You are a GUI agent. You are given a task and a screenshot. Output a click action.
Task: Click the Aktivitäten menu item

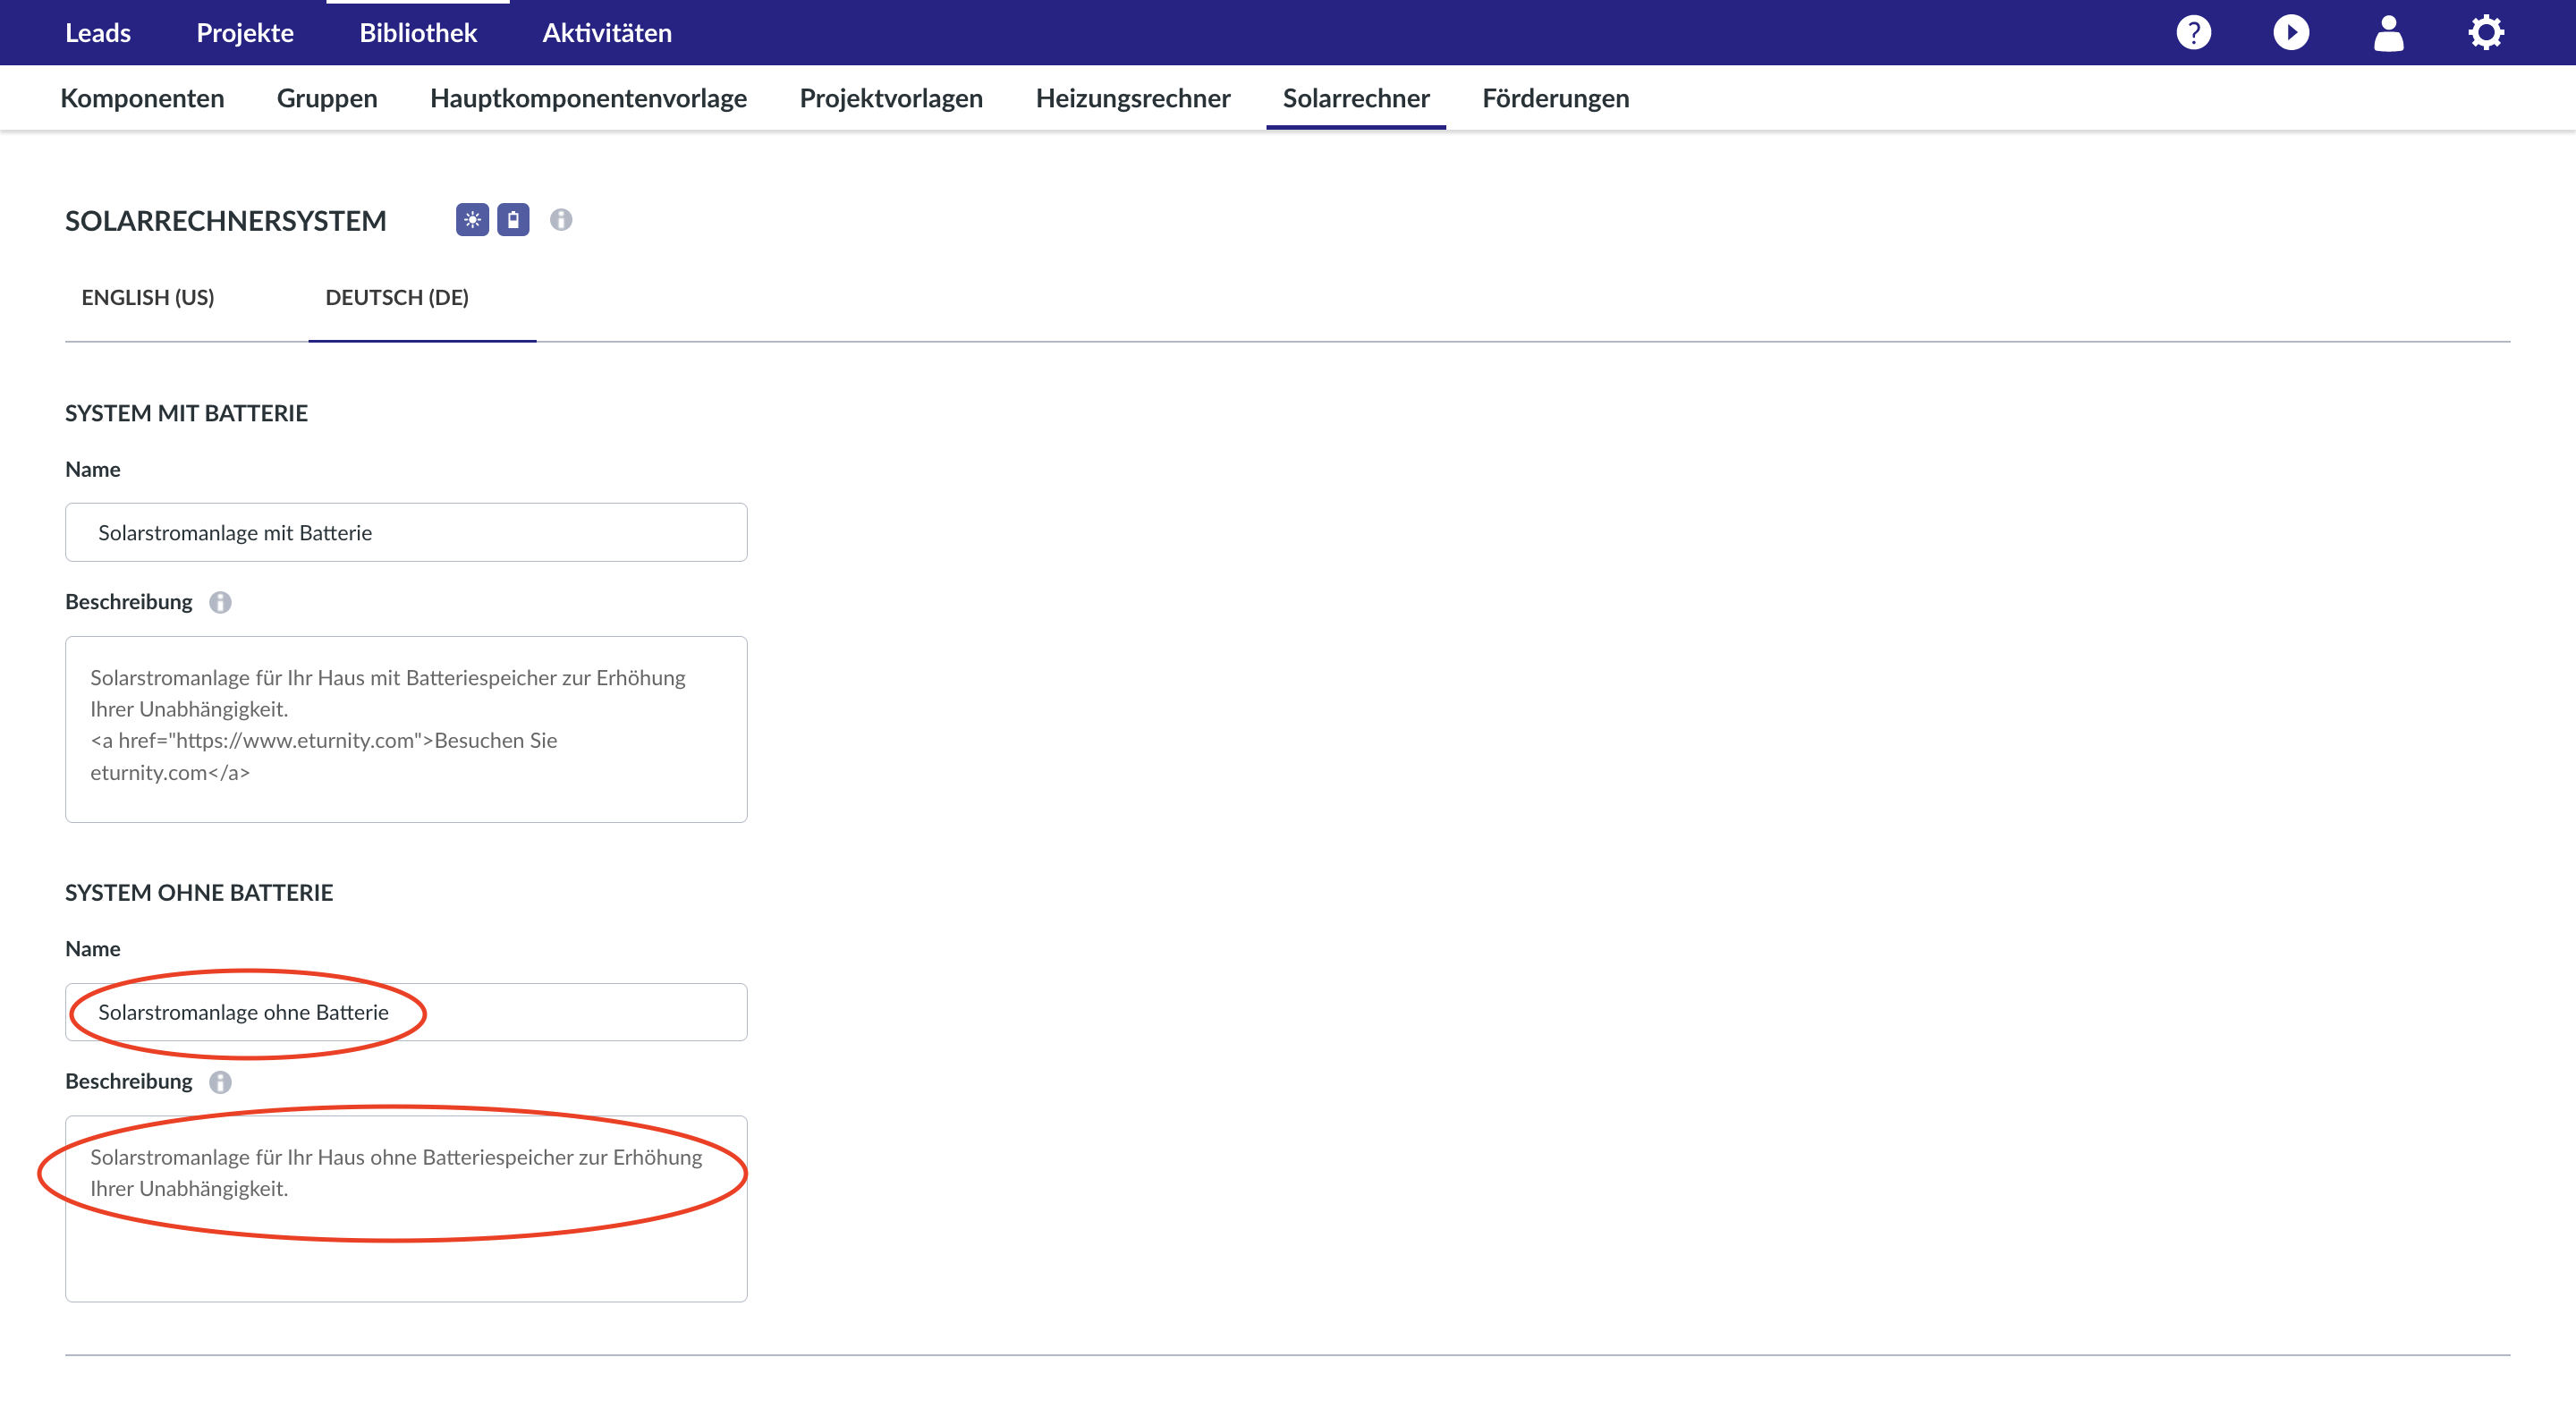point(606,33)
